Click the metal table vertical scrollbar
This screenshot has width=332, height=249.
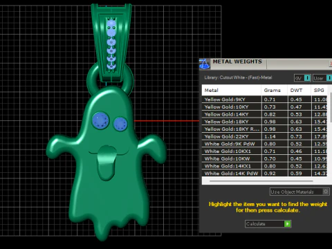[x=331, y=107]
